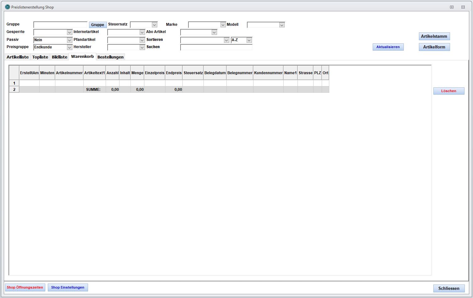Select the Topliste tab
473x298 pixels.
point(40,57)
